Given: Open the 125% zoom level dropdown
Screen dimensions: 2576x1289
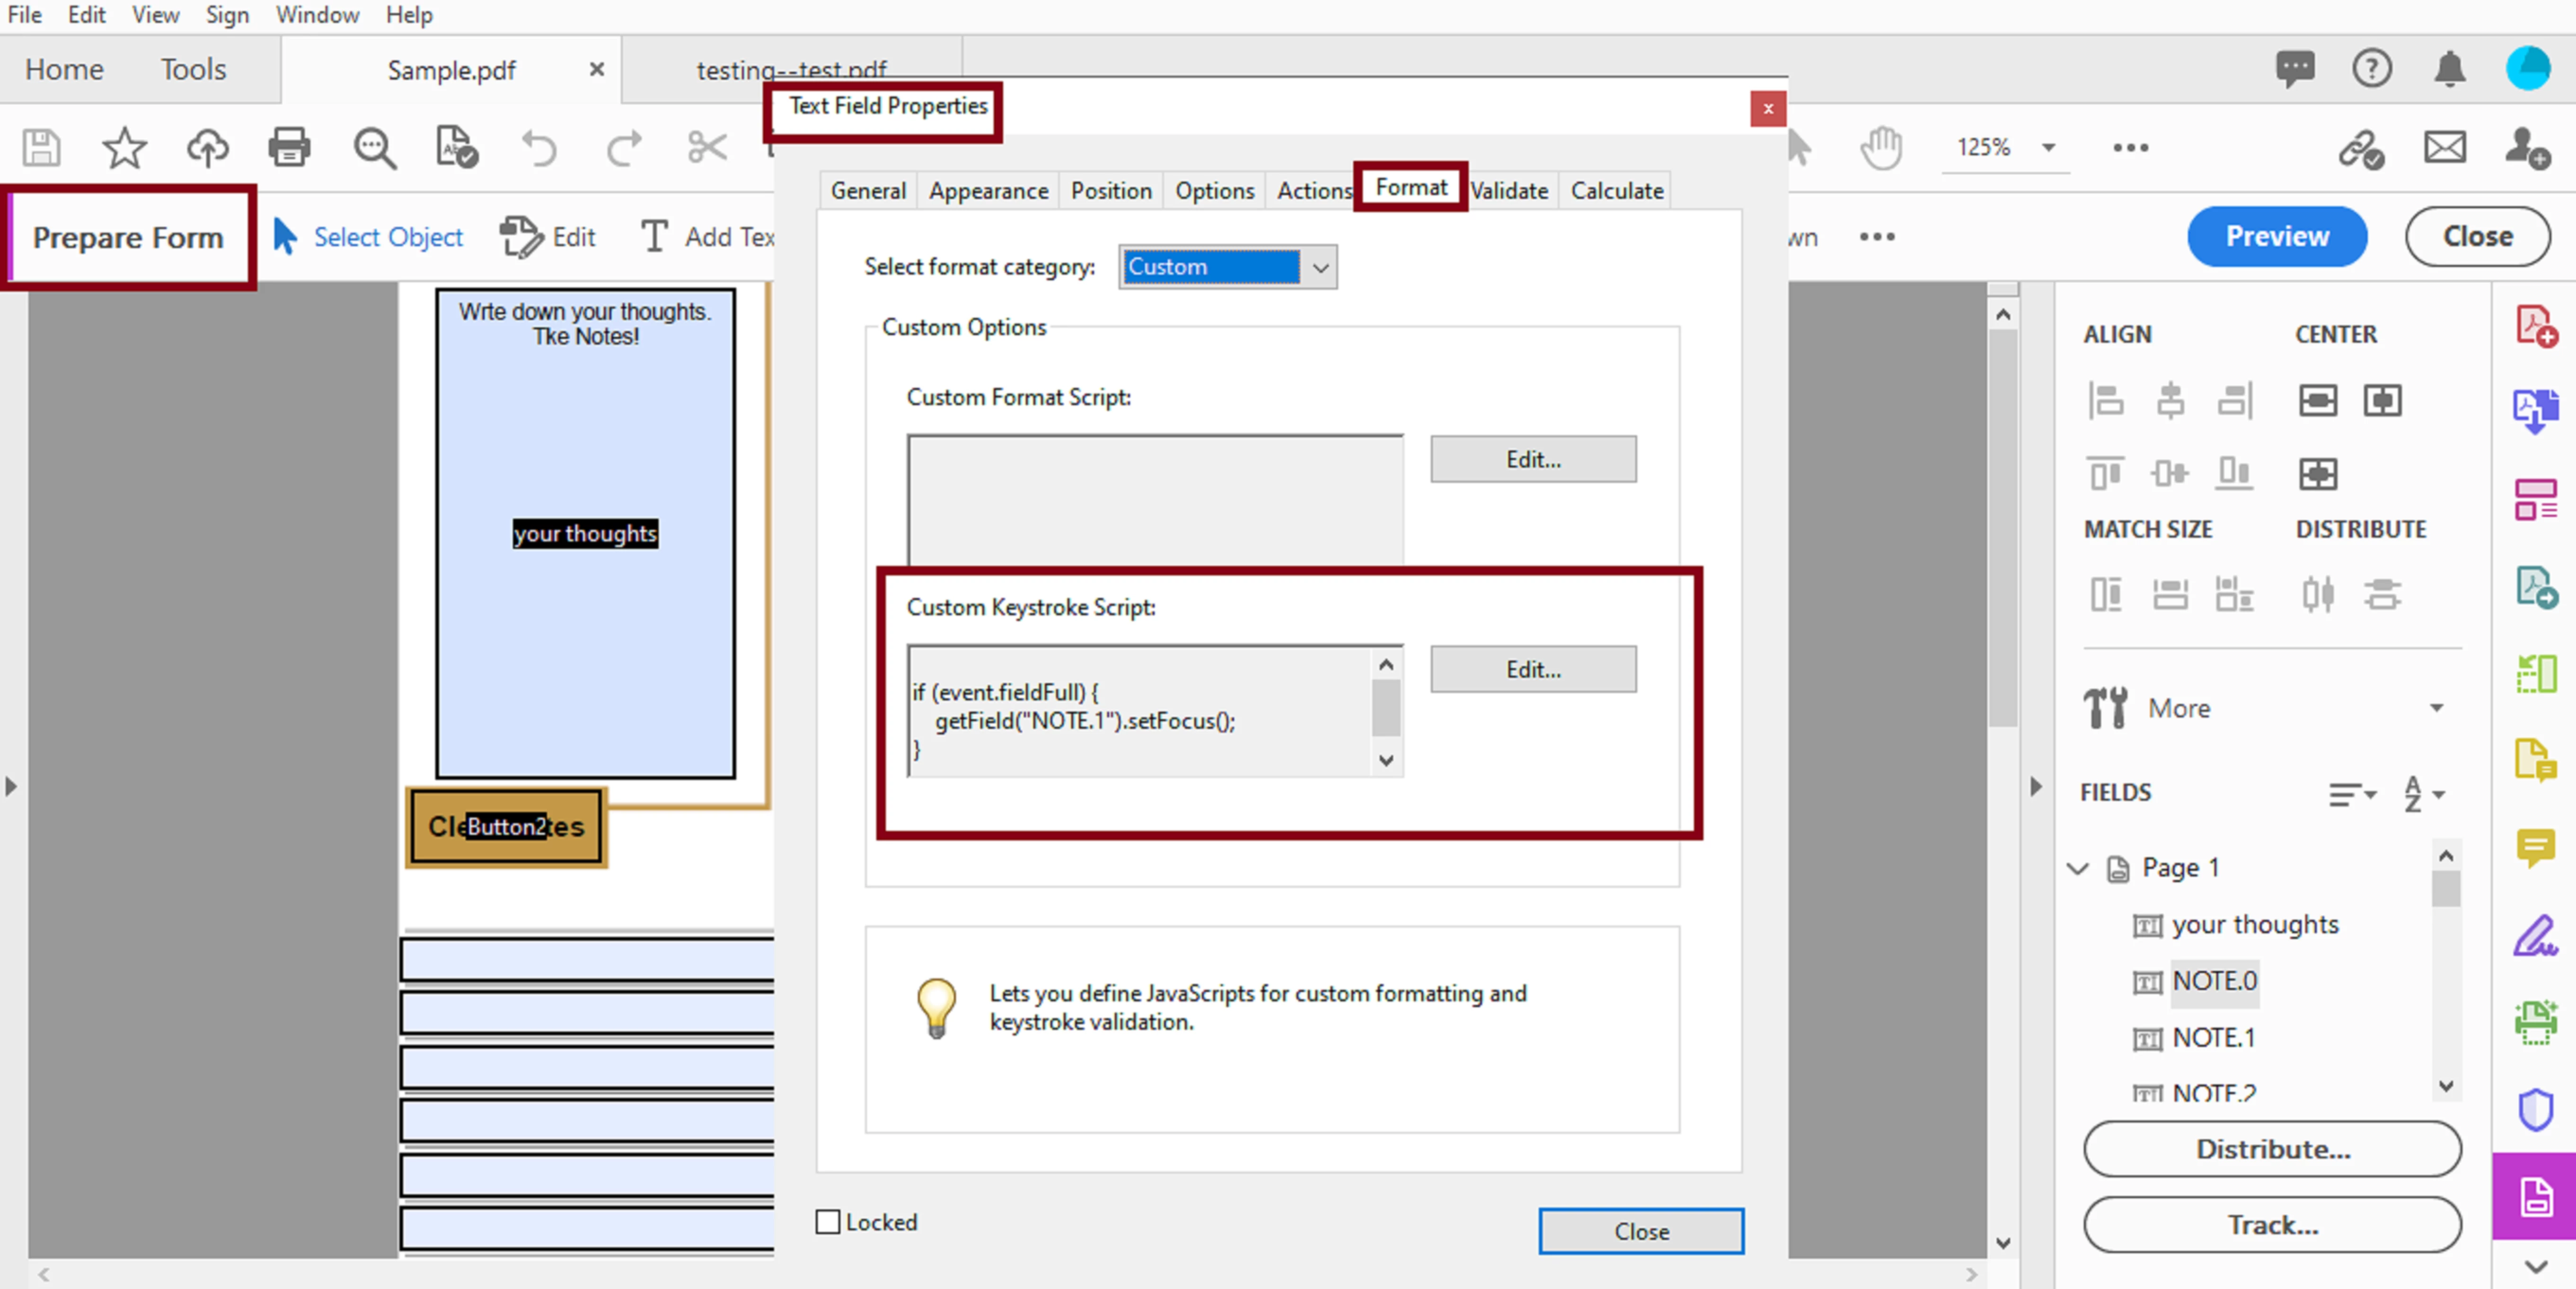Looking at the screenshot, I should [x=2048, y=147].
